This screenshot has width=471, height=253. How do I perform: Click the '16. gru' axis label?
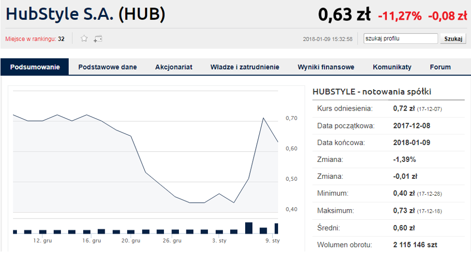92,241
